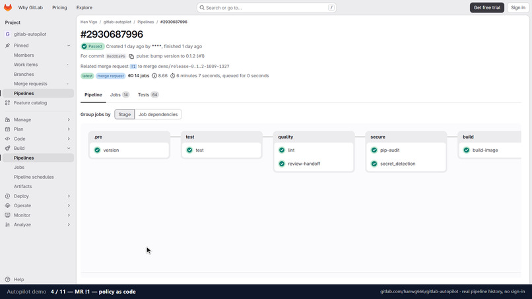
Task: Open gitlab-autopilot breadcrumb link
Action: (117, 22)
